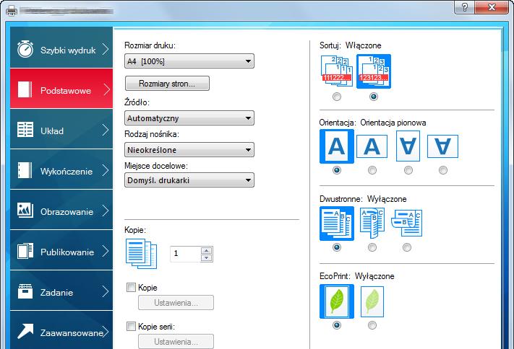514x349 pixels.
Task: Choose the rotated landscape orientation icon
Action: pyautogui.click(x=442, y=146)
